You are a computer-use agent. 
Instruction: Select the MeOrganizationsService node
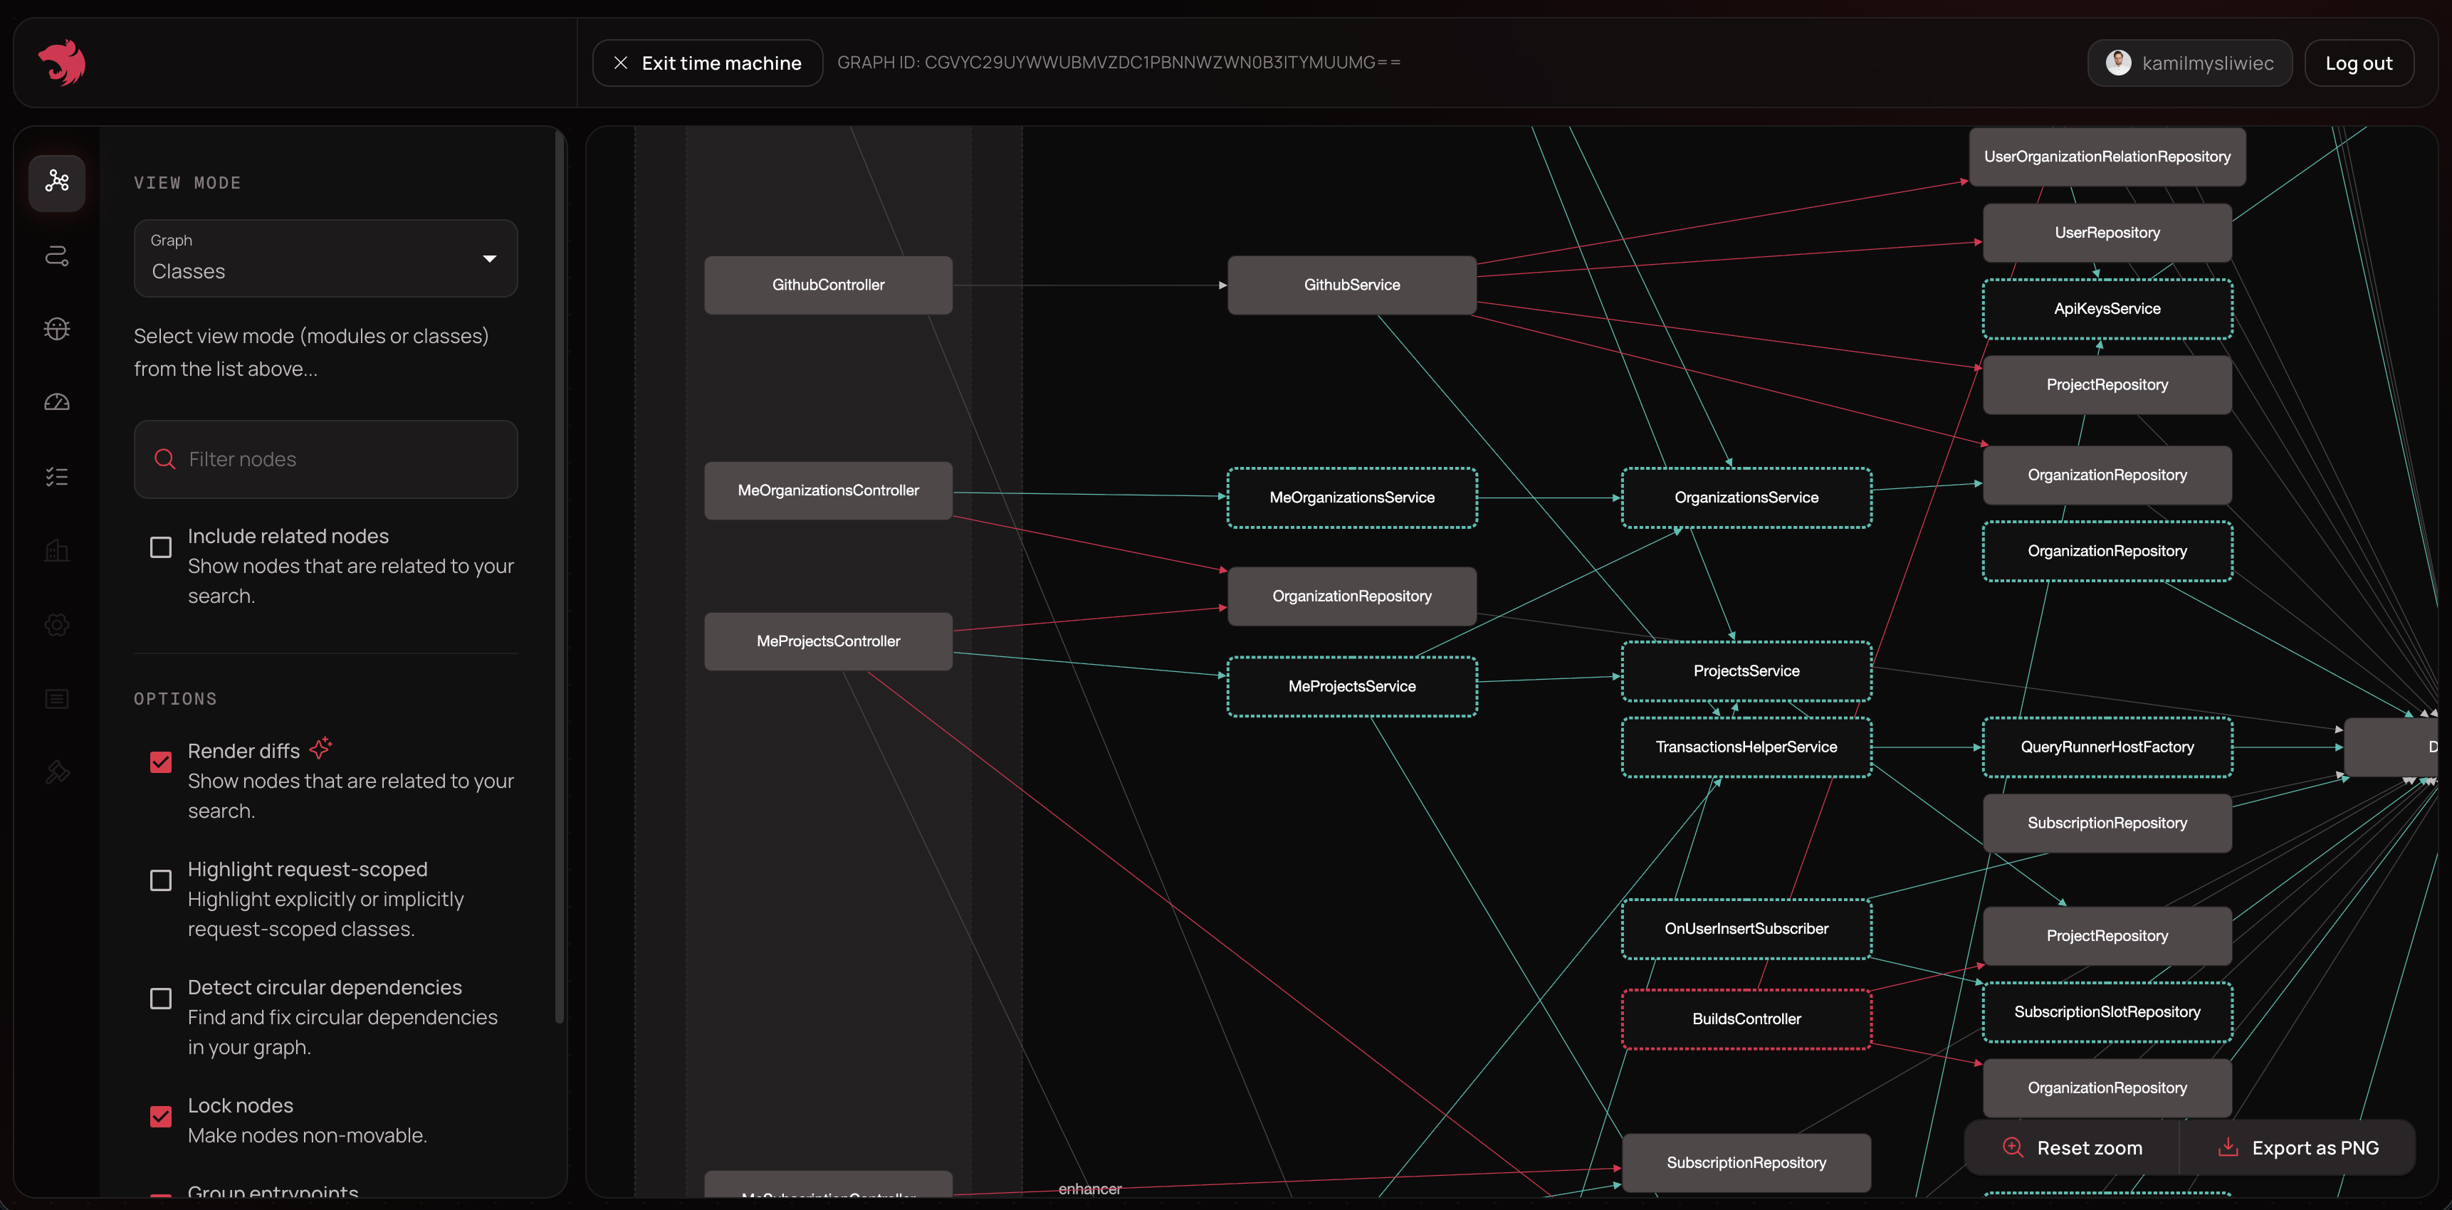tap(1351, 498)
